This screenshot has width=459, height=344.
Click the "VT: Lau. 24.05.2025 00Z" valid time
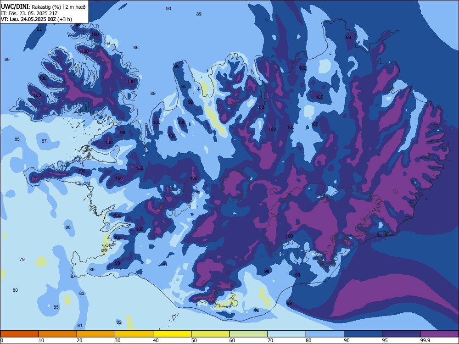[x=28, y=19]
